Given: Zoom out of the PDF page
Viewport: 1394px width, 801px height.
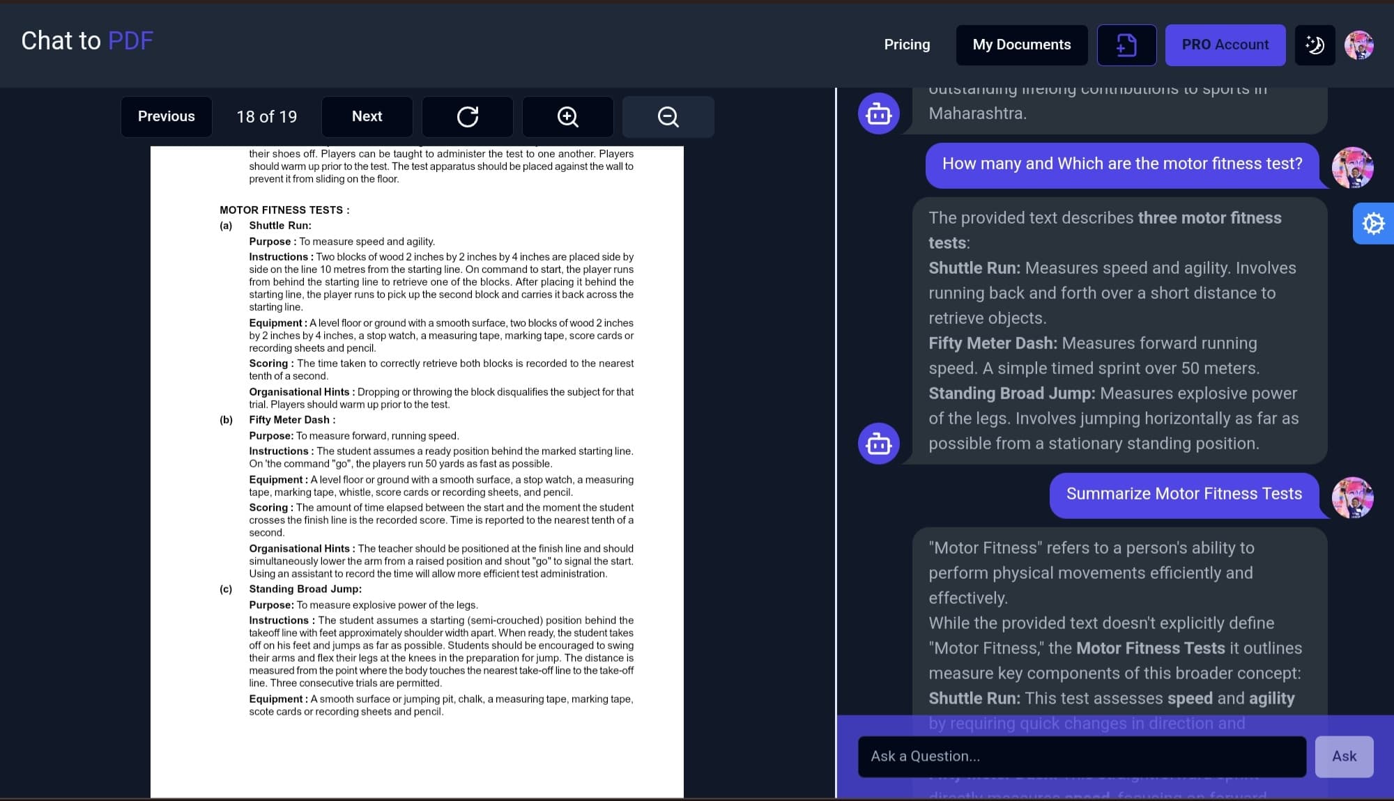Looking at the screenshot, I should tap(667, 116).
